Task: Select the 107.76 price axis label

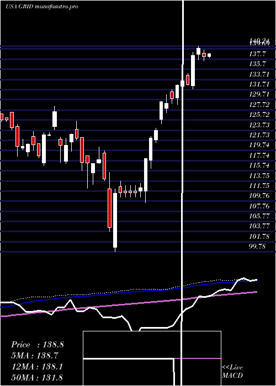Action: coord(259,206)
